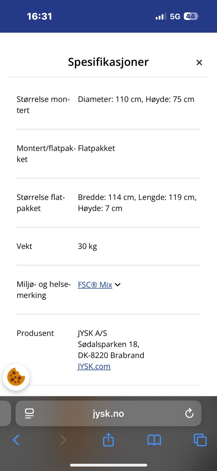This screenshot has height=471, width=217.
Task: Go back with the left arrow
Action: click(16, 440)
